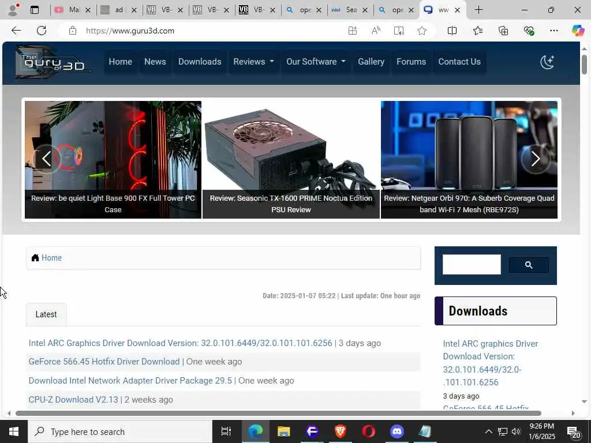Expand the Reviews dropdown menu
The width and height of the screenshot is (591, 443).
point(253,62)
